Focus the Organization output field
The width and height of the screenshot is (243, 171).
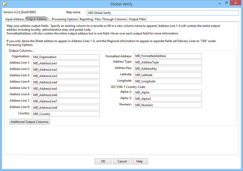click(66, 57)
